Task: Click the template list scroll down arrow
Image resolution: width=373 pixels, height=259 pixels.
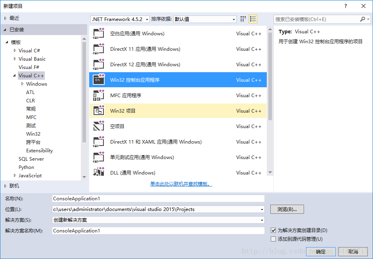Action: click(x=270, y=173)
